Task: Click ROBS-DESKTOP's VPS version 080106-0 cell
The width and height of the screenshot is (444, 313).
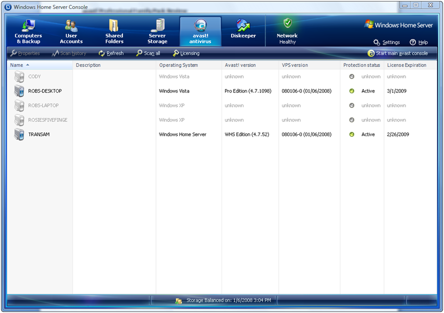Action: [306, 91]
